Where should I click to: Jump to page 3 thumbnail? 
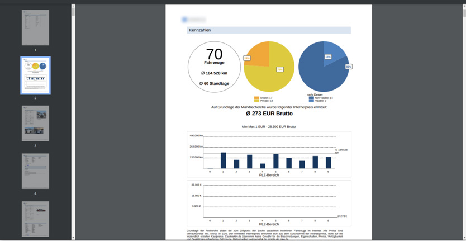35,123
